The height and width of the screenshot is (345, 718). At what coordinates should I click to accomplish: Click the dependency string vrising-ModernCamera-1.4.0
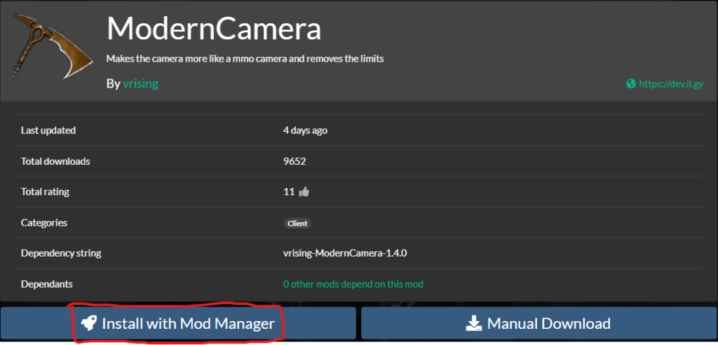[345, 253]
